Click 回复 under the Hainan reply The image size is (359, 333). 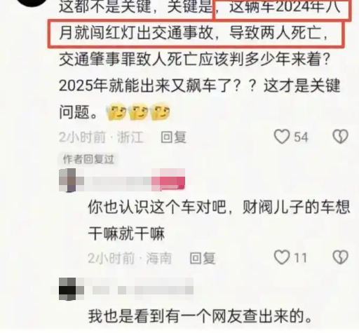(203, 258)
